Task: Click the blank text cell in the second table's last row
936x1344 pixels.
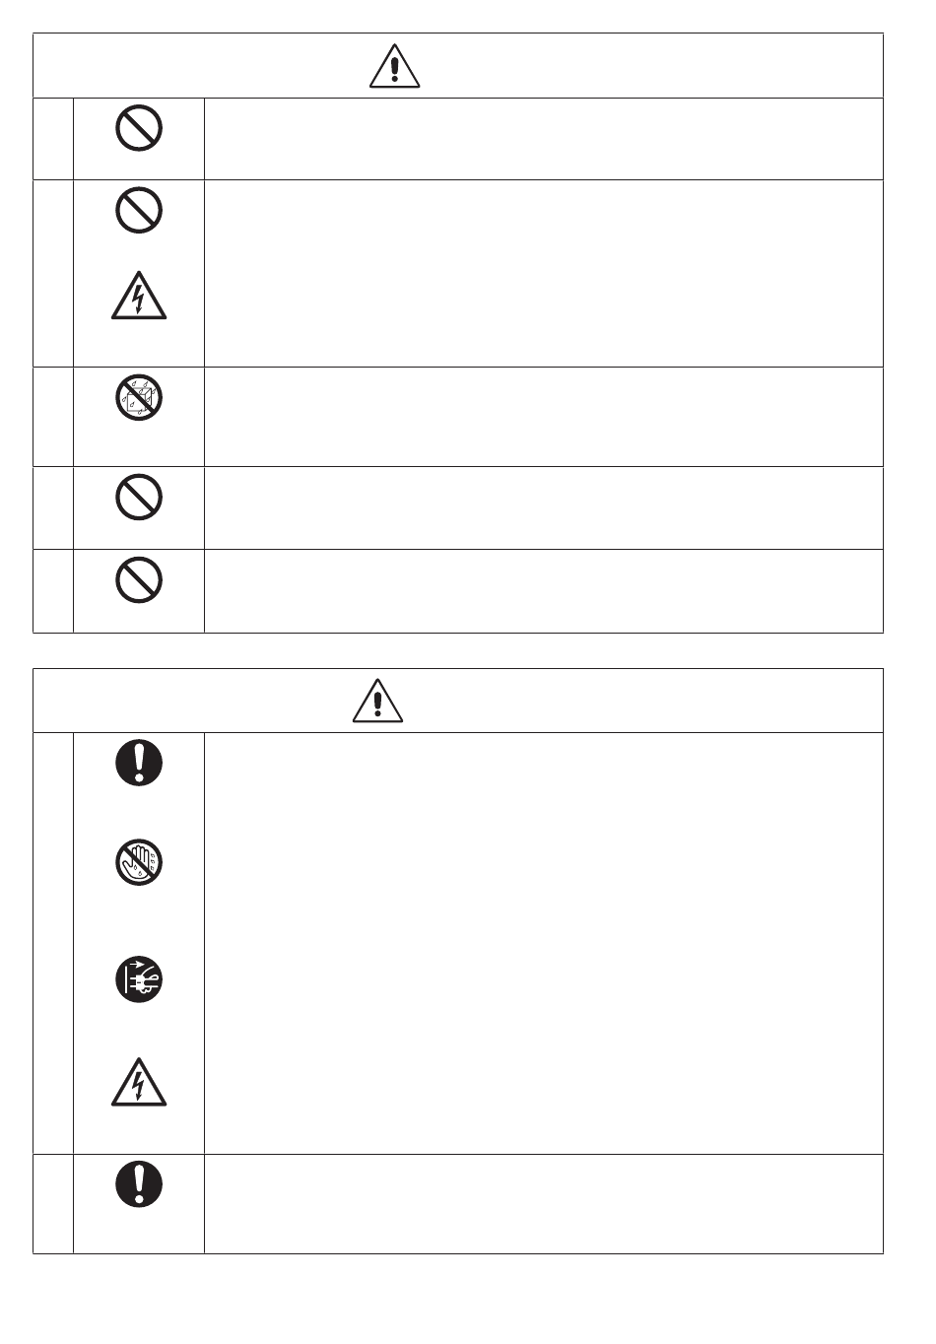Action: pos(543,1203)
